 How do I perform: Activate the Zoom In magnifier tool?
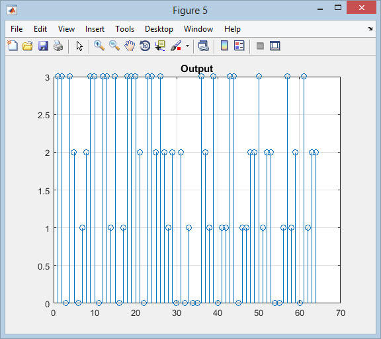point(99,46)
